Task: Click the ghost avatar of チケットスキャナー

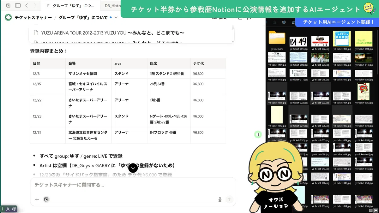Action: (8, 17)
